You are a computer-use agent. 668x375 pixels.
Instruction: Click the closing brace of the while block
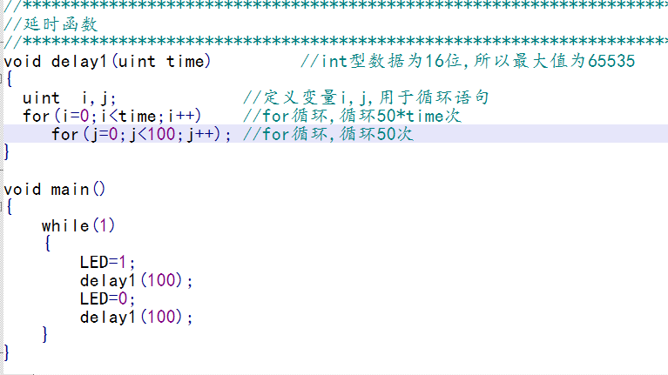pos(45,335)
